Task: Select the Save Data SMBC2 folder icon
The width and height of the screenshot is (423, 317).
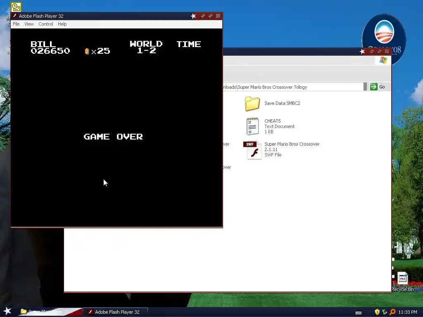Action: coord(252,104)
